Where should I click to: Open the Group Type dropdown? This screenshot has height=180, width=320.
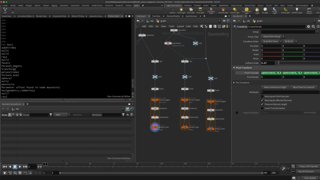pos(272,37)
